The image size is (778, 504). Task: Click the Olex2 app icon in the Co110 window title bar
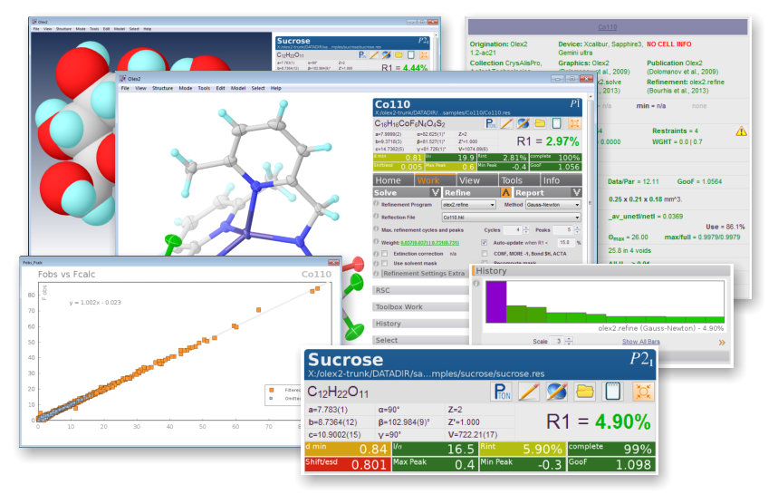coord(122,79)
